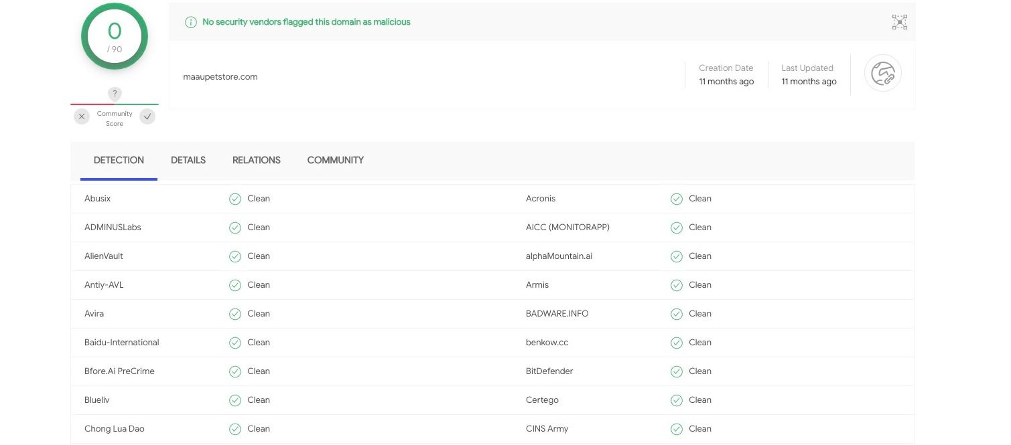
Task: Click the Creation Date value
Action: (726, 82)
